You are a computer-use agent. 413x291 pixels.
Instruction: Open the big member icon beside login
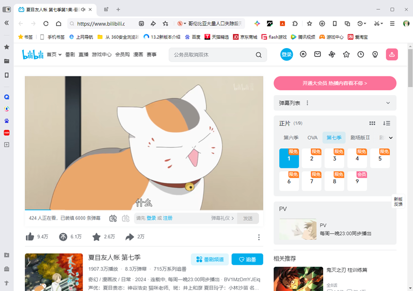click(x=303, y=54)
